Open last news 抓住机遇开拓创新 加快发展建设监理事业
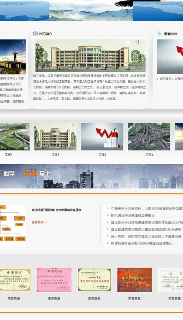Image resolution: width=183 pixels, height=320 pixels. pos(142,243)
